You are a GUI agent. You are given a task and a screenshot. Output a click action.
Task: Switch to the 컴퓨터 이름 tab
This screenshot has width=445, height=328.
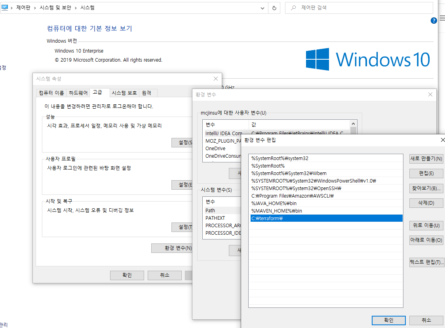coord(51,93)
